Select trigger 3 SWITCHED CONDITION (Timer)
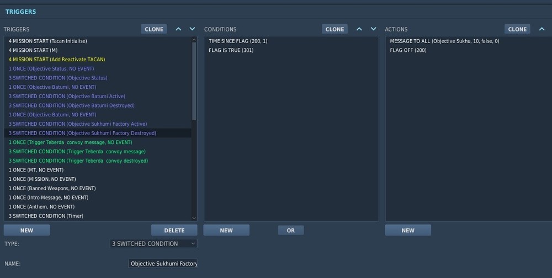The height and width of the screenshot is (278, 552). pos(98,216)
